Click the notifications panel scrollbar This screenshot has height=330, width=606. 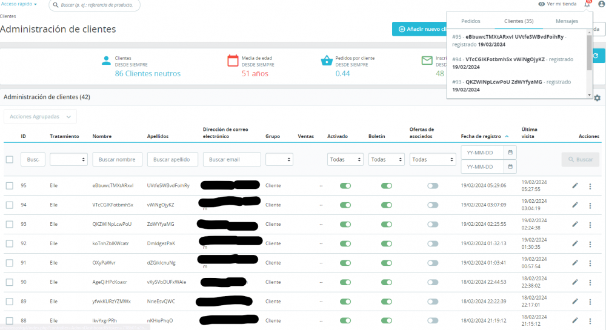click(589, 52)
